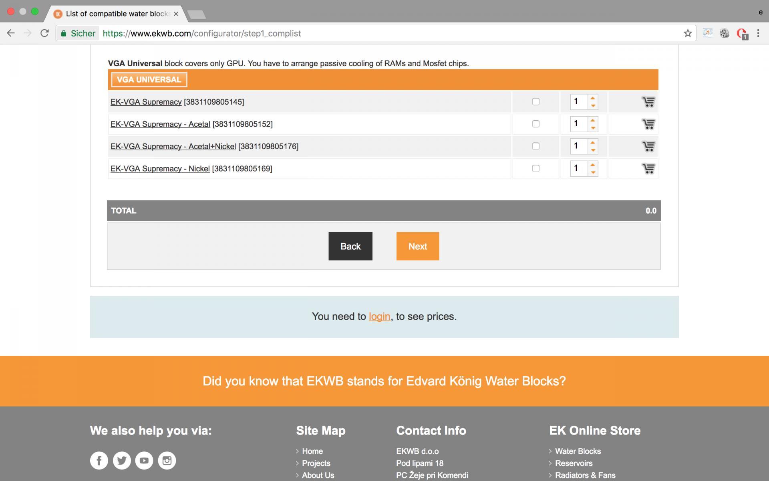Click the TOTAL 0.0 value
Image resolution: width=769 pixels, height=481 pixels.
coord(651,211)
